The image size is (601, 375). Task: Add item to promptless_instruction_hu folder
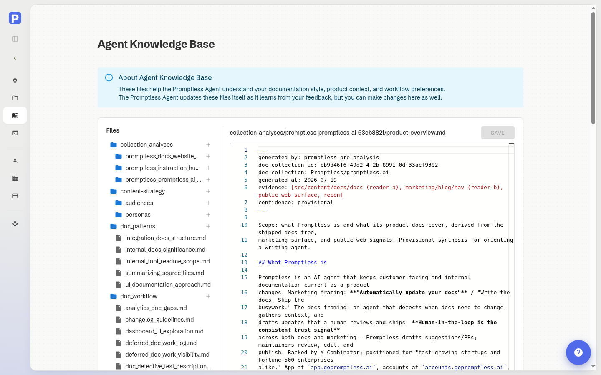(208, 168)
